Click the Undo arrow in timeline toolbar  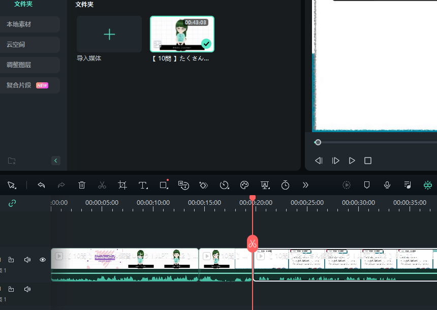pyautogui.click(x=41, y=185)
